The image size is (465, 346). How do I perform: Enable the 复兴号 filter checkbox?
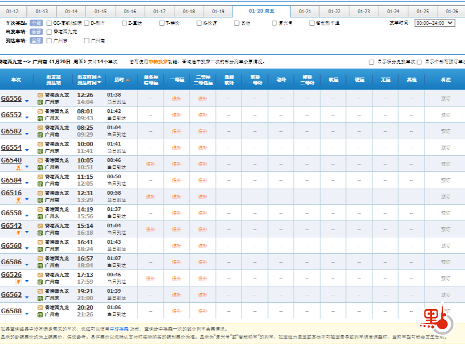274,23
